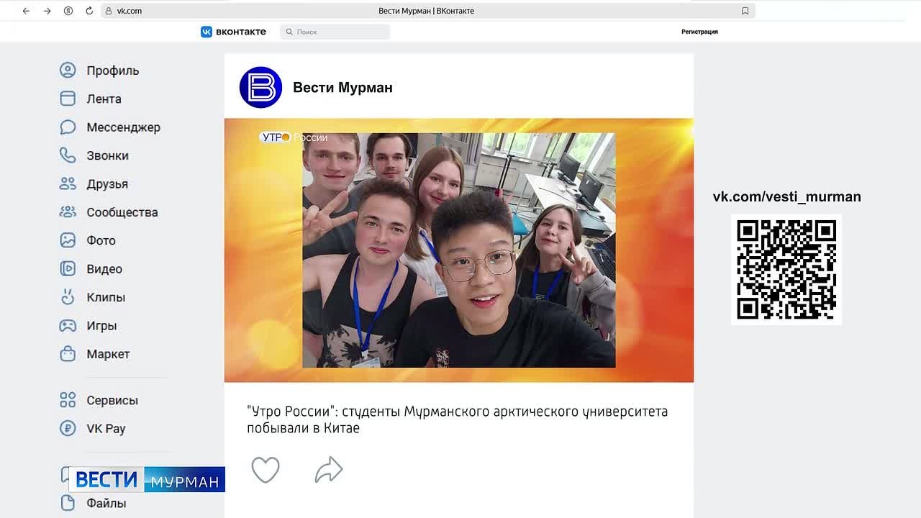The height and width of the screenshot is (518, 921).
Task: Click the Утро России post caption
Action: point(458,419)
